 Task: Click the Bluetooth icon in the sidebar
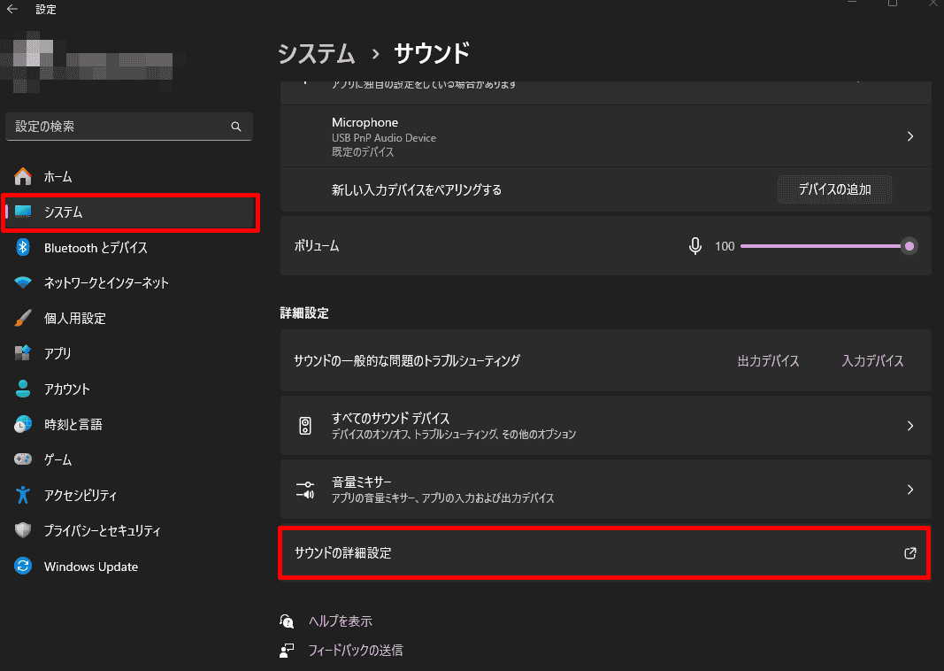(24, 248)
